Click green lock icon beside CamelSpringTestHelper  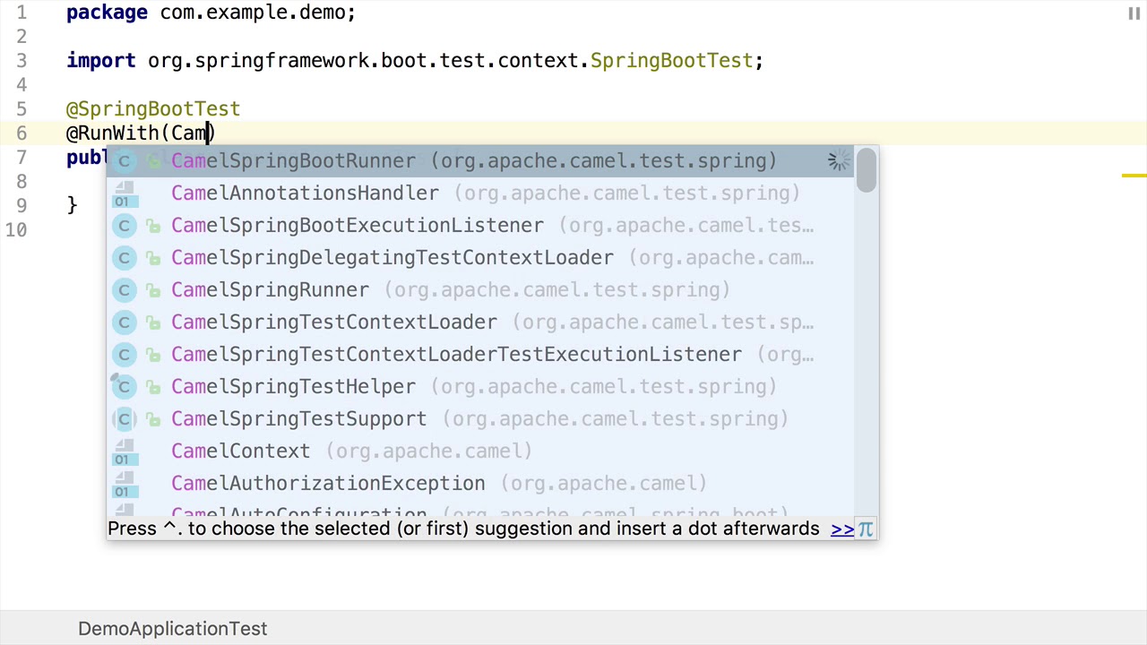(153, 387)
